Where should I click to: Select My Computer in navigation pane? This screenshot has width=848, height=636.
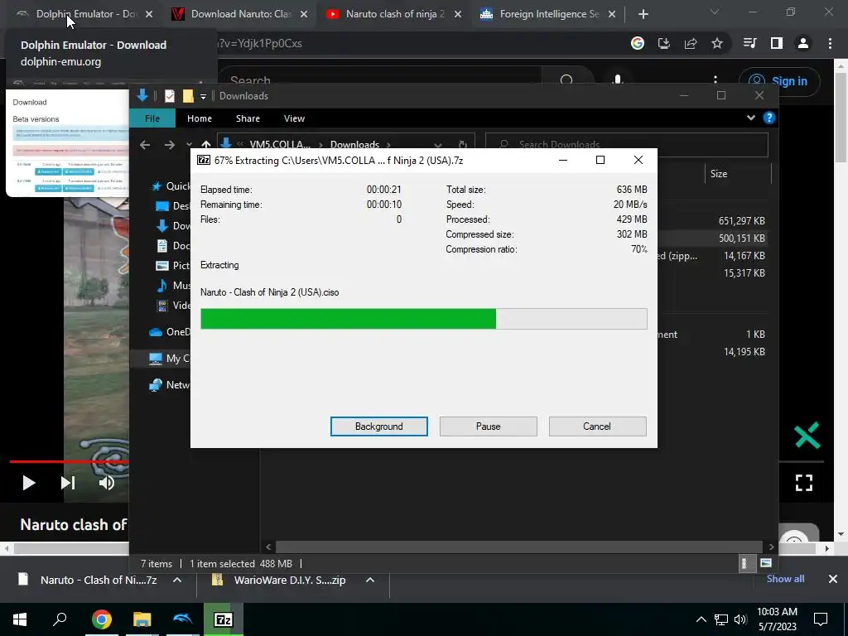(x=170, y=358)
